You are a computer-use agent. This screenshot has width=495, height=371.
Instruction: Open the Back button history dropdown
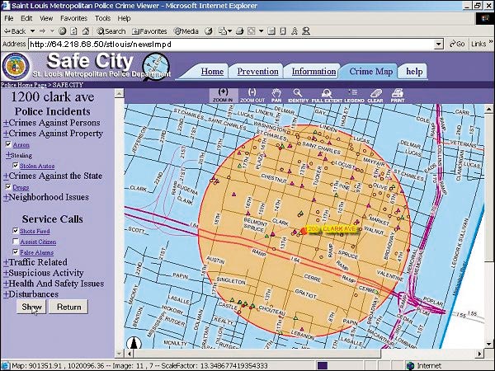[32, 31]
